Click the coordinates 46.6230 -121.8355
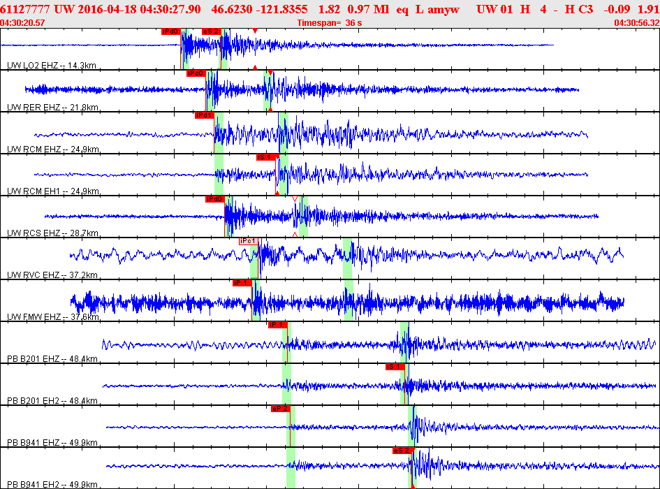The height and width of the screenshot is (489, 660). [259, 9]
